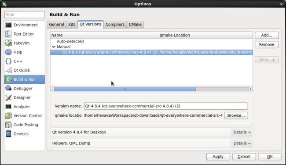Click the Browse... button for qmake
The image size is (286, 165).
click(236, 115)
